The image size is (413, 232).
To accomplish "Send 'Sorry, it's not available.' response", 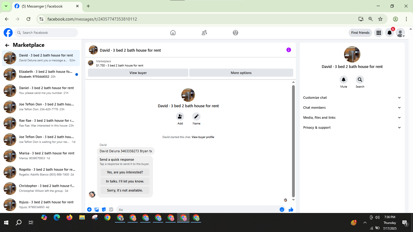I will tap(125, 190).
